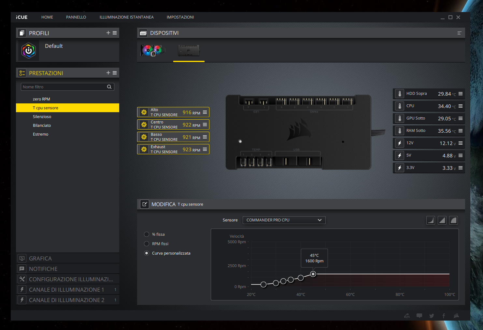Open the 5V rail options menu
The width and height of the screenshot is (483, 330).
click(461, 155)
